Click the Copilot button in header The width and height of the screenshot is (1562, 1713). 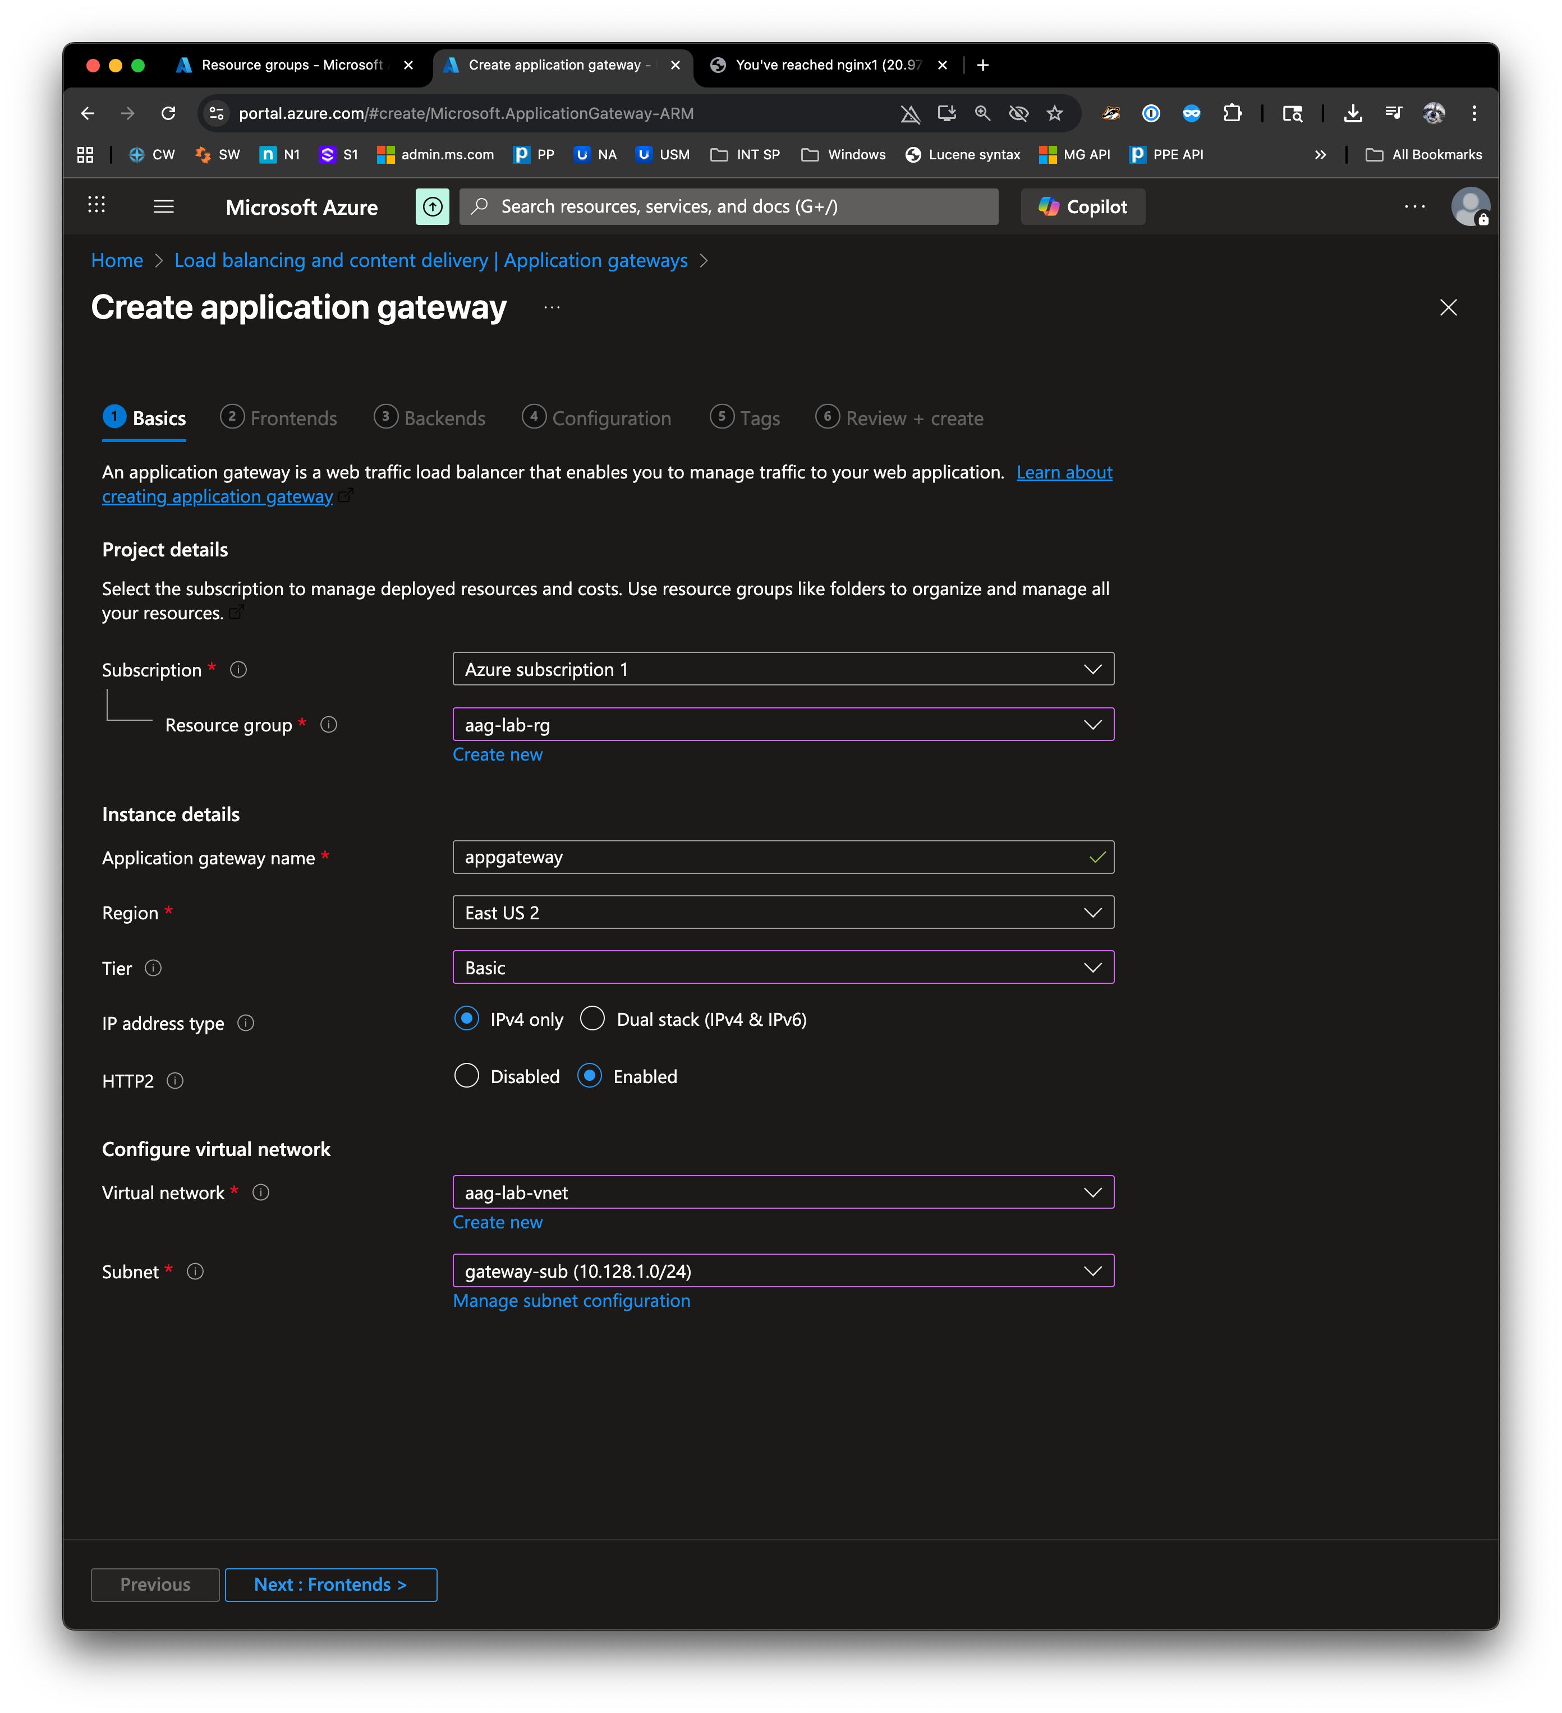[x=1082, y=206]
